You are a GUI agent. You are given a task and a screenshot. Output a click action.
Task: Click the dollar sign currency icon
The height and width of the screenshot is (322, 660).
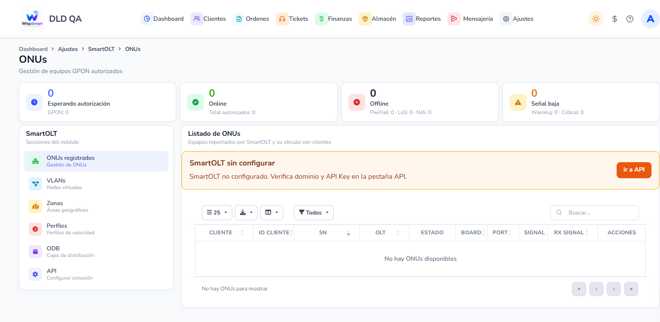pos(615,19)
